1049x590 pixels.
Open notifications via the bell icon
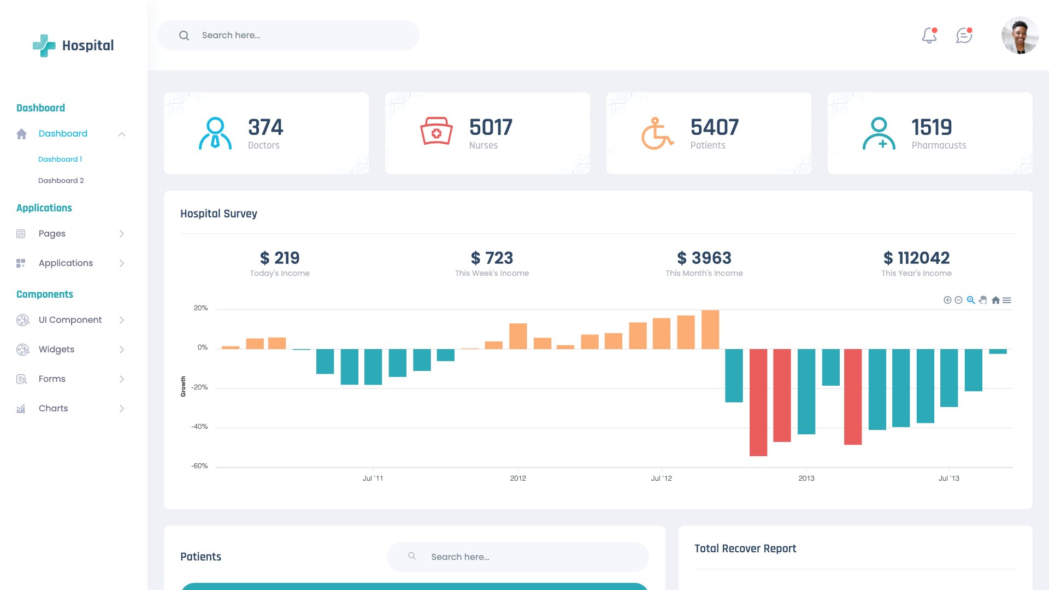pyautogui.click(x=929, y=35)
